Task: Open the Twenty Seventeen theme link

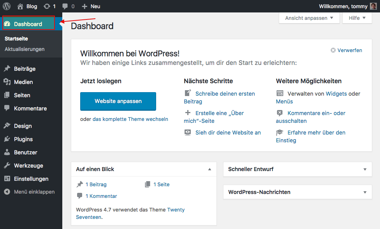Action: [176, 210]
